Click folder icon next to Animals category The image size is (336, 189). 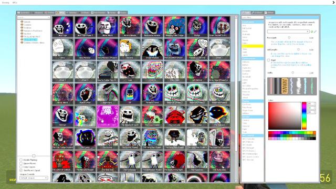[22, 22]
